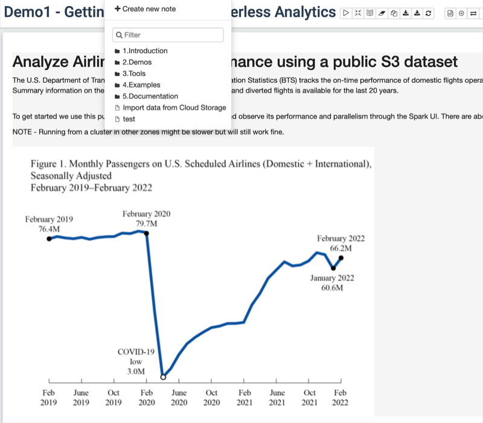Clear all output using the eraser icon

tap(382, 13)
